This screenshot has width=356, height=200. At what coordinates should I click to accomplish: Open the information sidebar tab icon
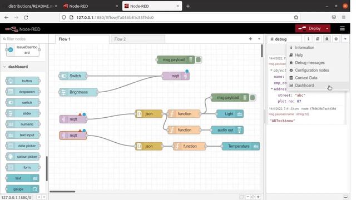pyautogui.click(x=308, y=39)
